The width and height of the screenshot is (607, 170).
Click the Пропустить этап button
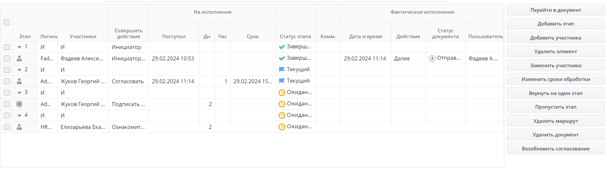pyautogui.click(x=555, y=107)
